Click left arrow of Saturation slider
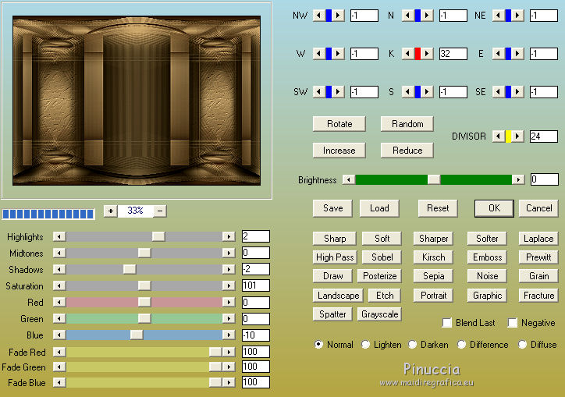The image size is (565, 397). click(x=59, y=286)
